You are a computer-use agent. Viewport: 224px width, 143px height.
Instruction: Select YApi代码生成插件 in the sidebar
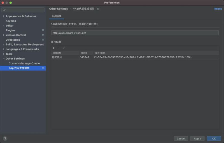23,68
